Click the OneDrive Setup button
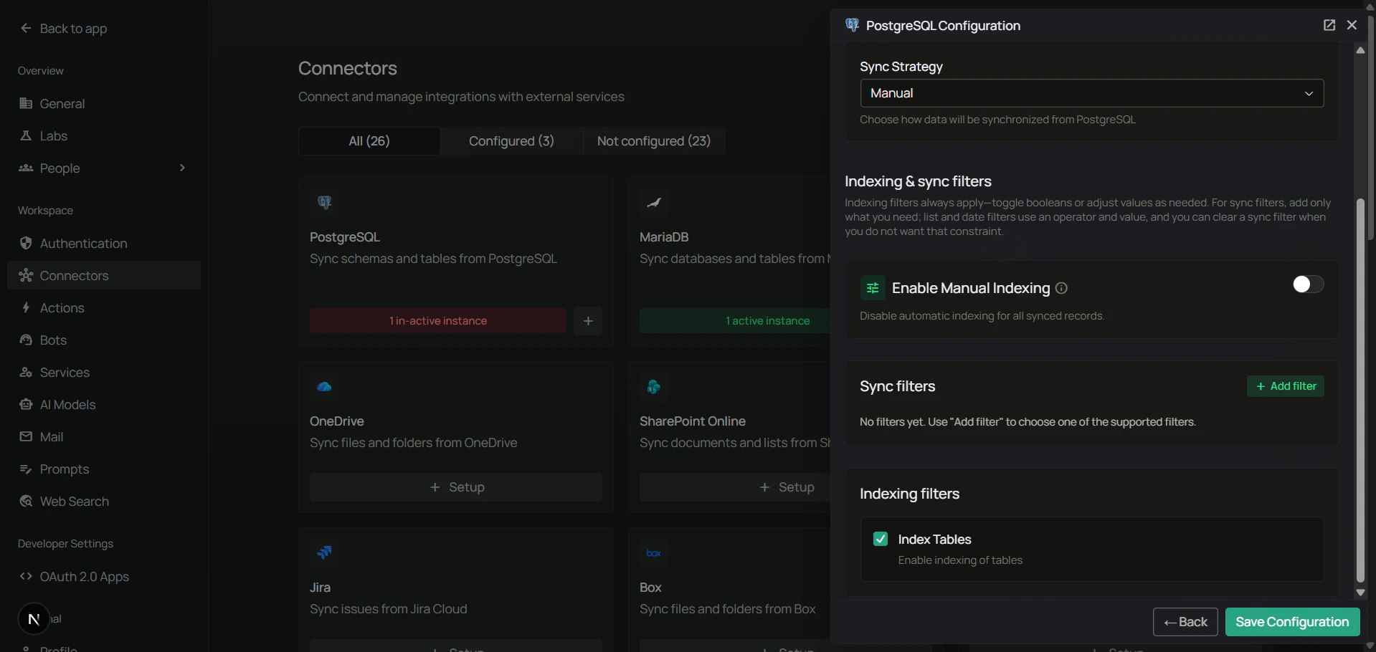1376x652 pixels. click(x=456, y=487)
